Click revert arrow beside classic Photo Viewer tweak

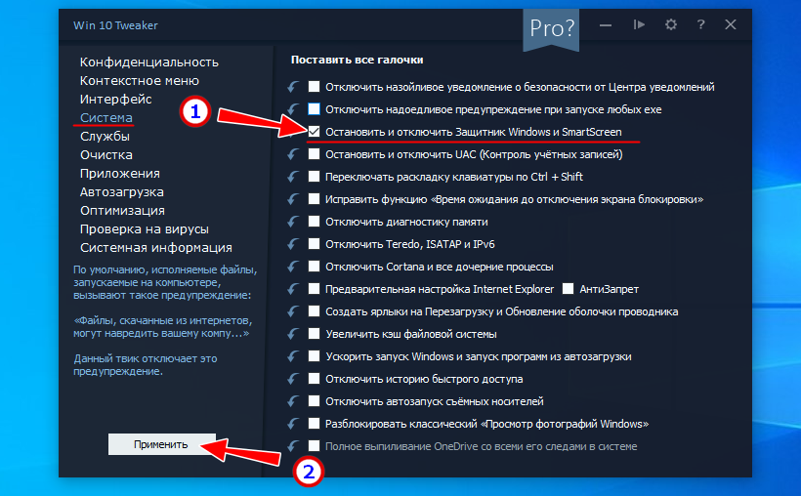(x=293, y=424)
